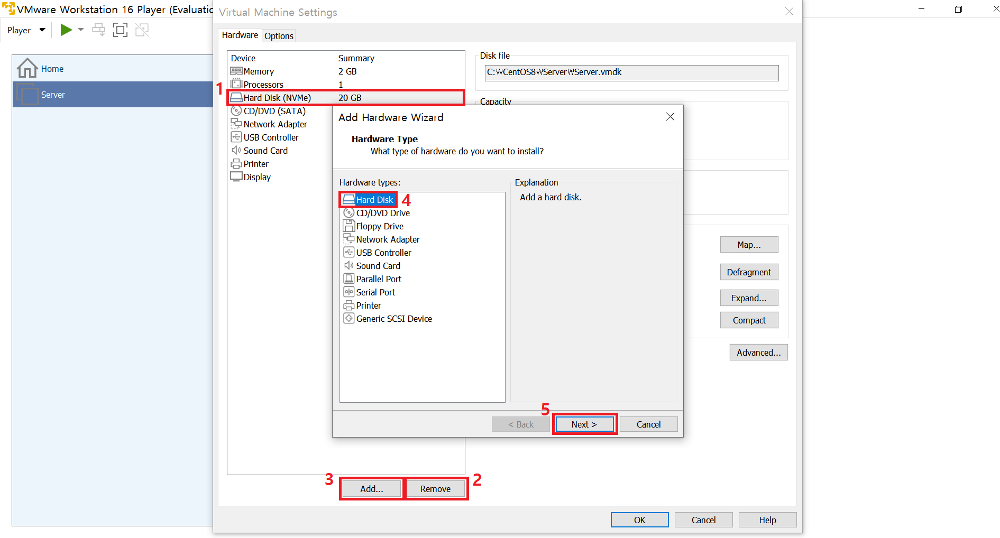Viewport: 1000px width, 538px height.
Task: Select the CD/DVD (SATA) device icon
Action: (x=236, y=110)
